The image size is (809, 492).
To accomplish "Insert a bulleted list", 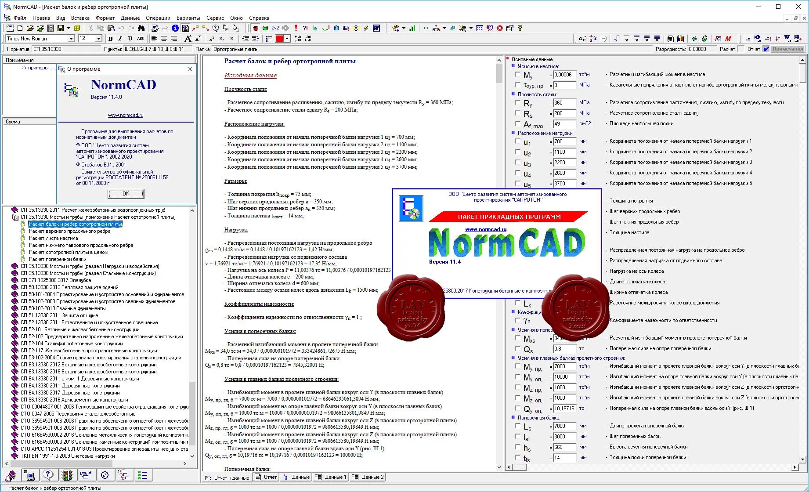I will pyautogui.click(x=269, y=39).
